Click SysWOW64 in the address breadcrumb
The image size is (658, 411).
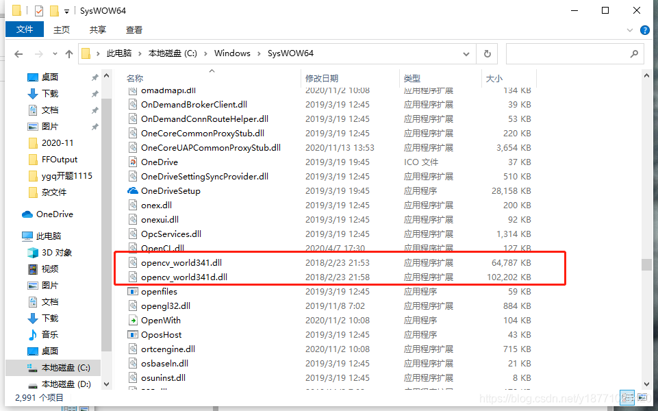tap(290, 53)
